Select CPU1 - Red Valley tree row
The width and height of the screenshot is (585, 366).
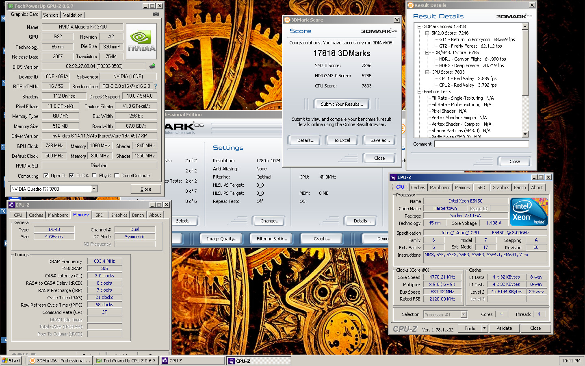pos(468,78)
